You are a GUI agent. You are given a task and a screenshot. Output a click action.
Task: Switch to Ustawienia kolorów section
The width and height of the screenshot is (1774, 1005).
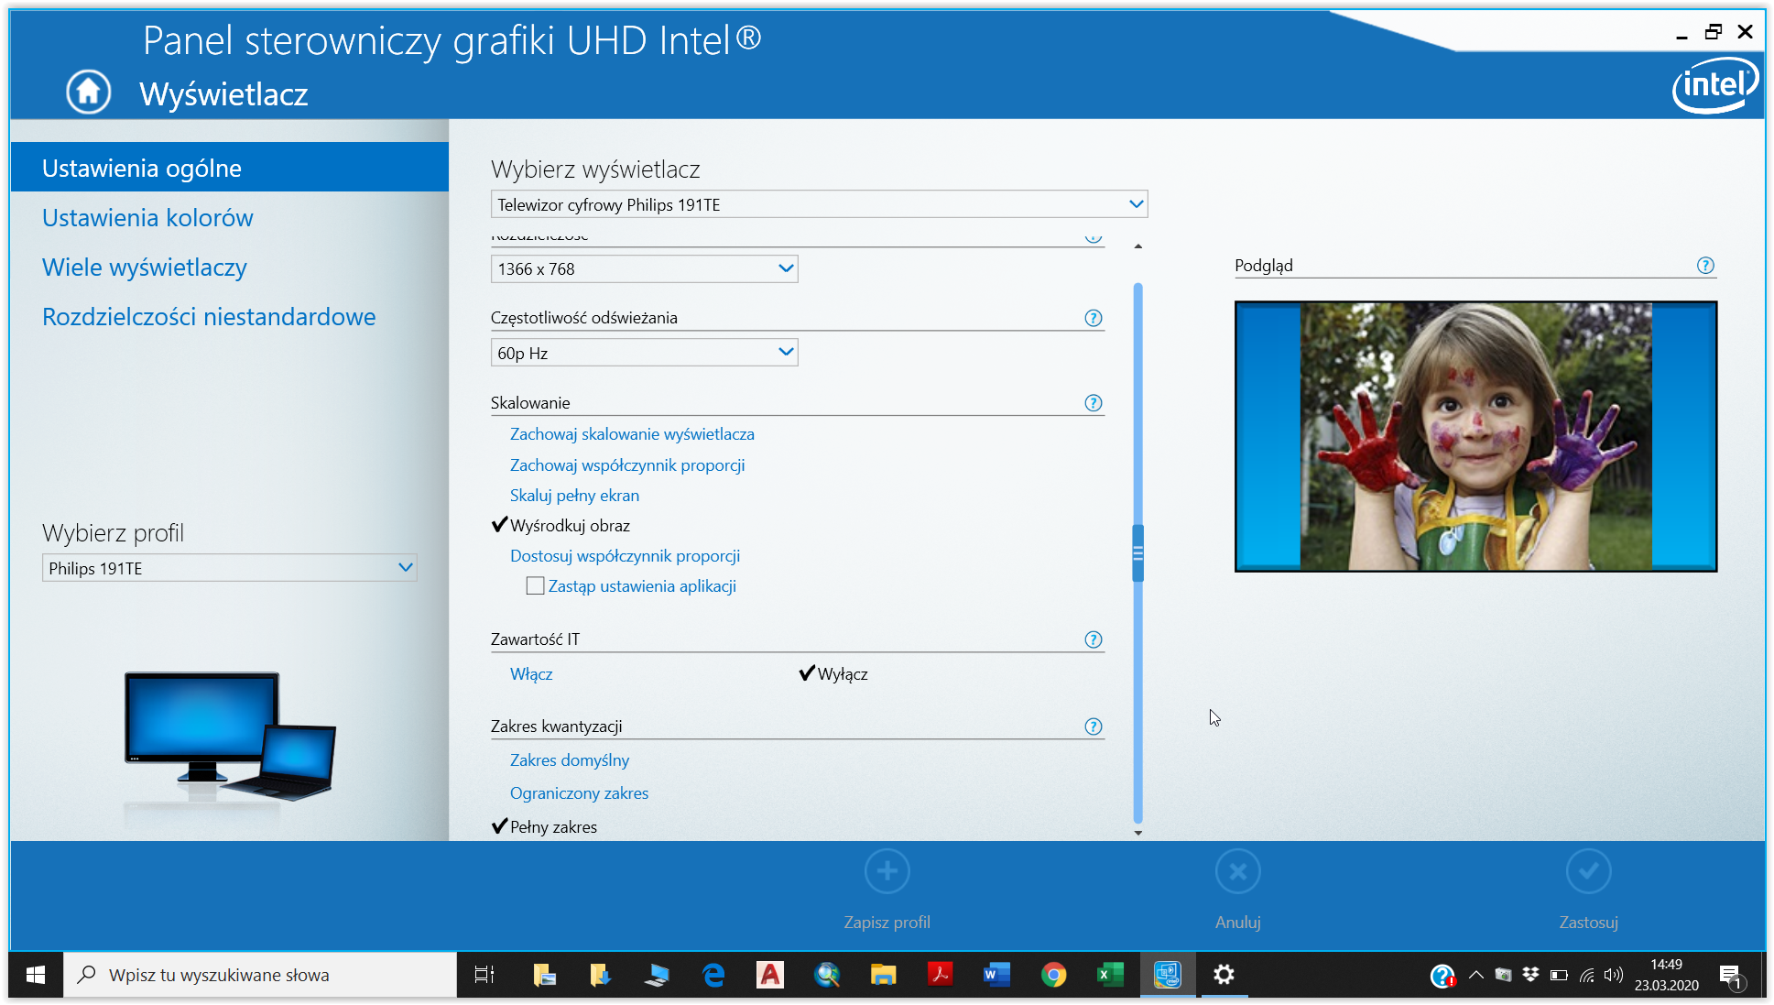click(147, 218)
